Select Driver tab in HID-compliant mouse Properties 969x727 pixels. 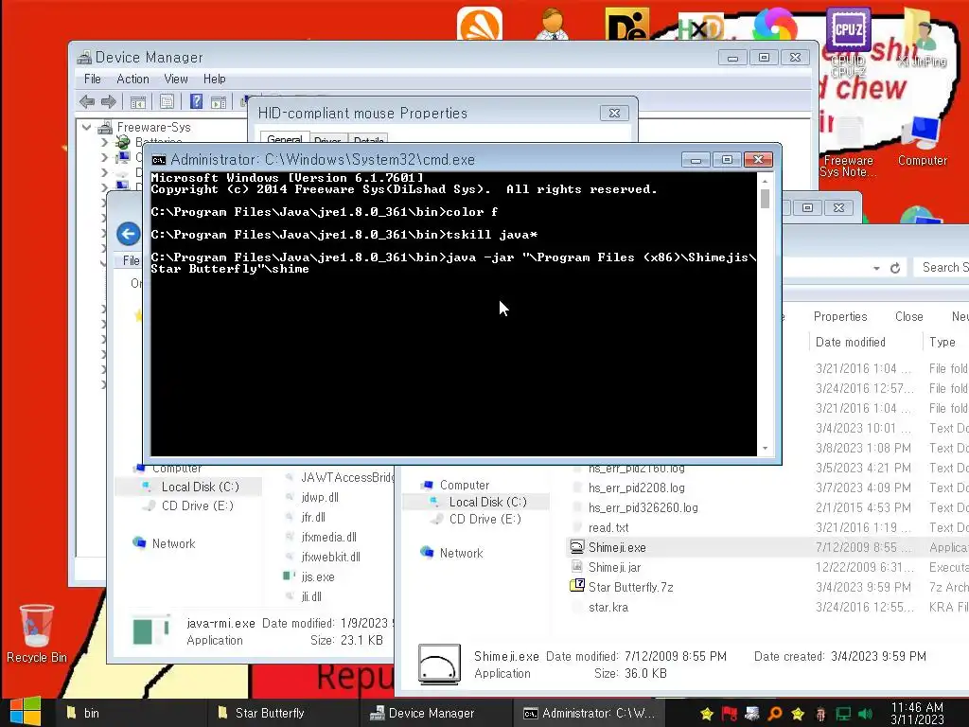pos(327,140)
